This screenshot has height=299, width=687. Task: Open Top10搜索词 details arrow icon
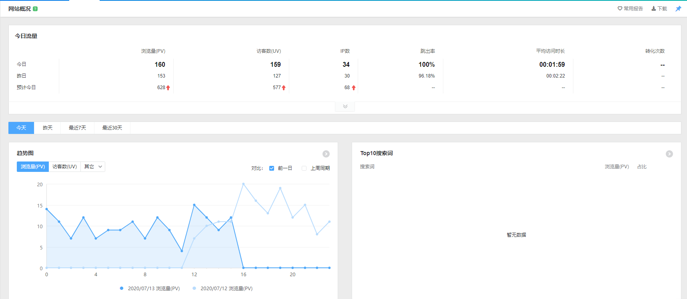(x=669, y=154)
